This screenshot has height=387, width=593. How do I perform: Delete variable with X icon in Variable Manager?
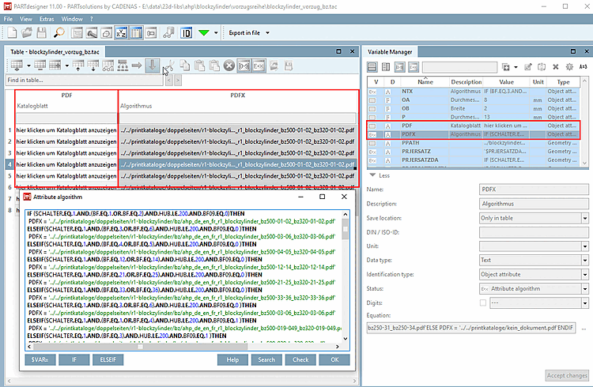click(556, 67)
